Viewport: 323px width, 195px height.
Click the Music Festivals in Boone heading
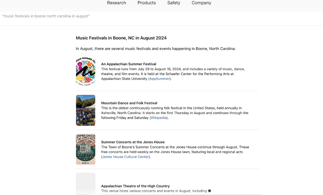[121, 38]
